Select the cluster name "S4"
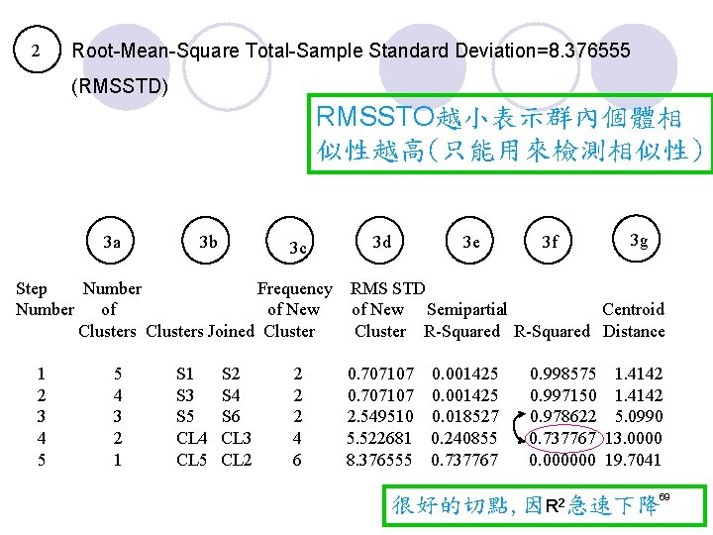Screen dimensions: 713x535 [231, 395]
